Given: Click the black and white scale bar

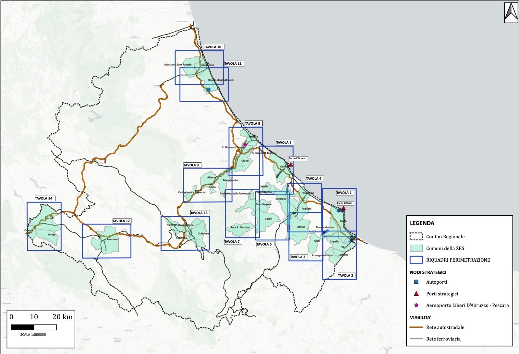Looking at the screenshot, I should coord(34,327).
